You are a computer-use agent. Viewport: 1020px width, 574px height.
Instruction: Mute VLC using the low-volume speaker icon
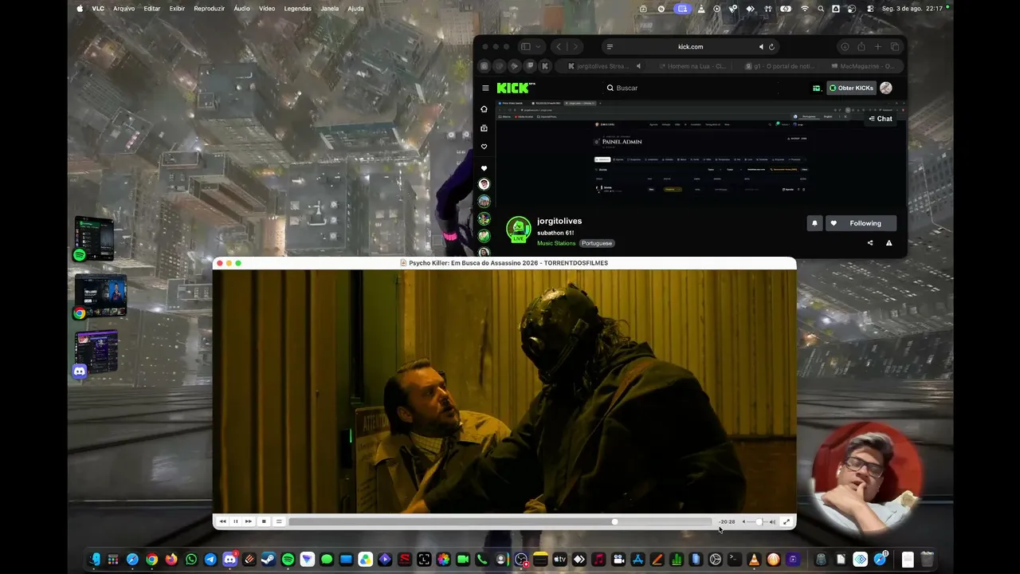pyautogui.click(x=744, y=521)
